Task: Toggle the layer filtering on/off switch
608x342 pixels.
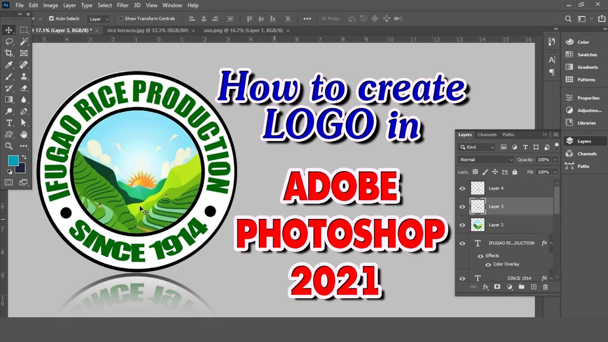Action: click(556, 145)
